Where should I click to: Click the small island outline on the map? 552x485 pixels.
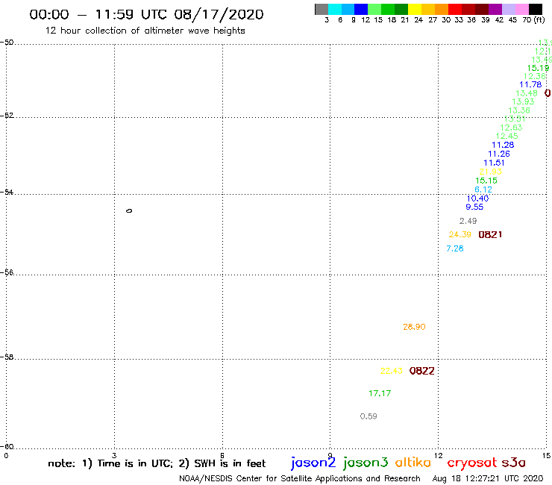[129, 211]
